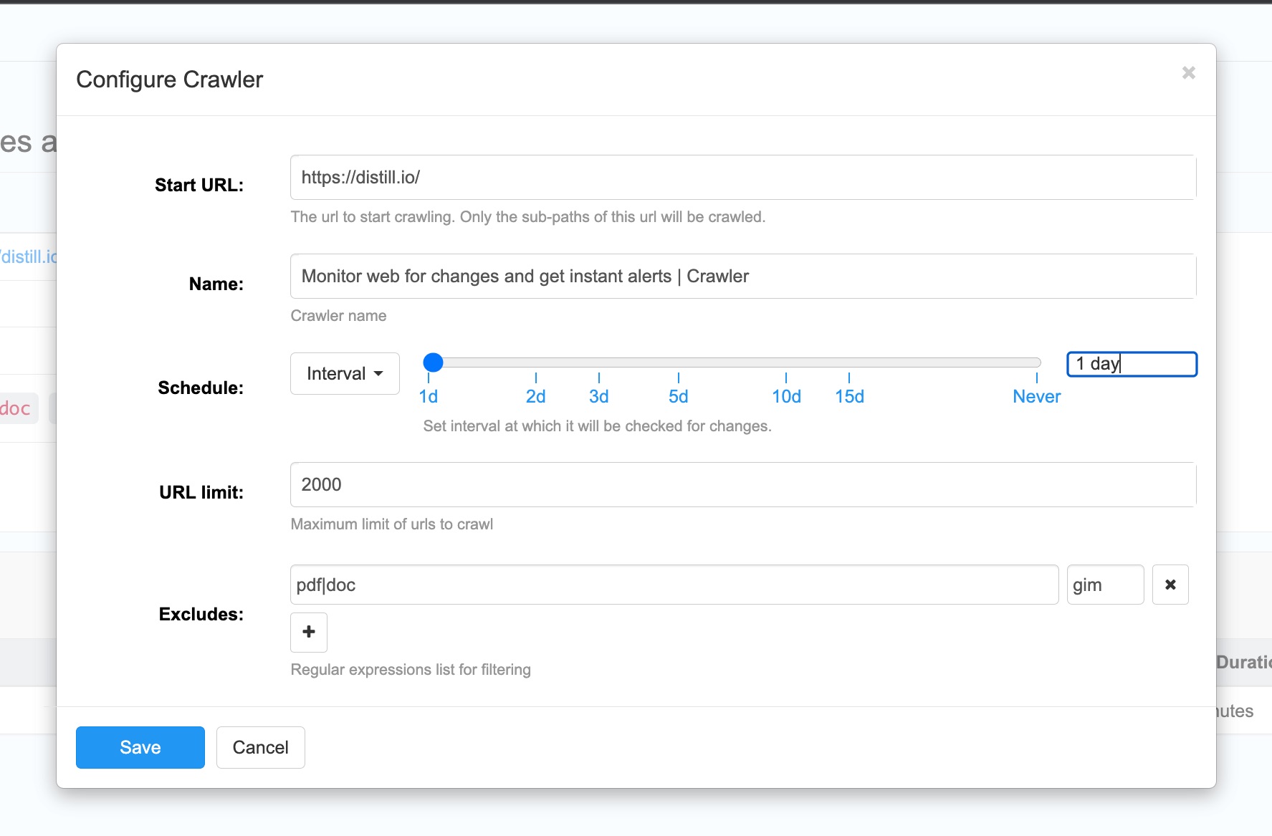This screenshot has width=1272, height=836.
Task: Focus the 1 day interval text box
Action: (1132, 364)
